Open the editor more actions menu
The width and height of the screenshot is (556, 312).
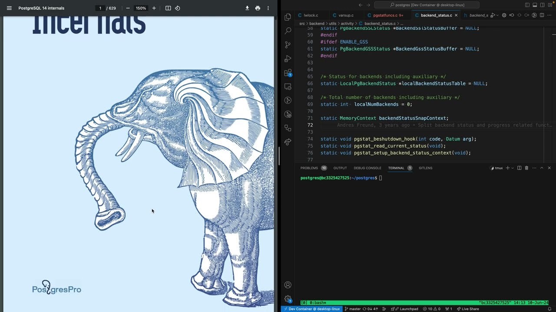[549, 15]
